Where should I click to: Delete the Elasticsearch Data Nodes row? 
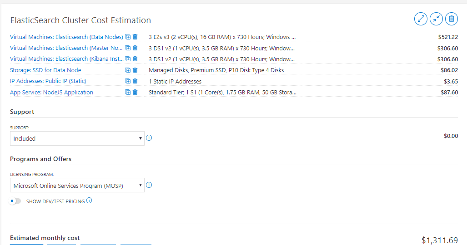[x=135, y=37]
